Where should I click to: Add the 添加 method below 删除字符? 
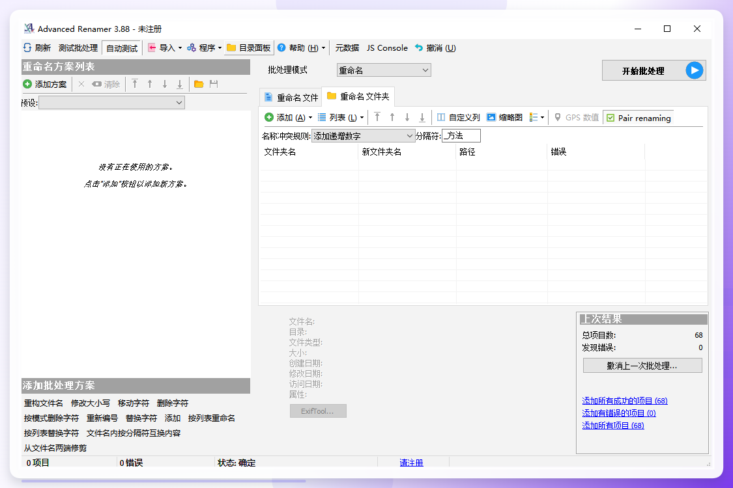[x=173, y=418]
